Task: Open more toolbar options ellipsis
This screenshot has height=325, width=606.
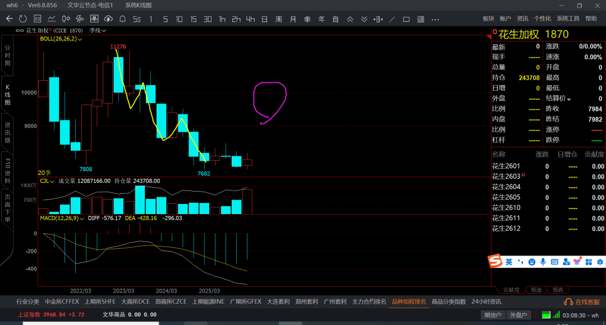Action: point(435,19)
